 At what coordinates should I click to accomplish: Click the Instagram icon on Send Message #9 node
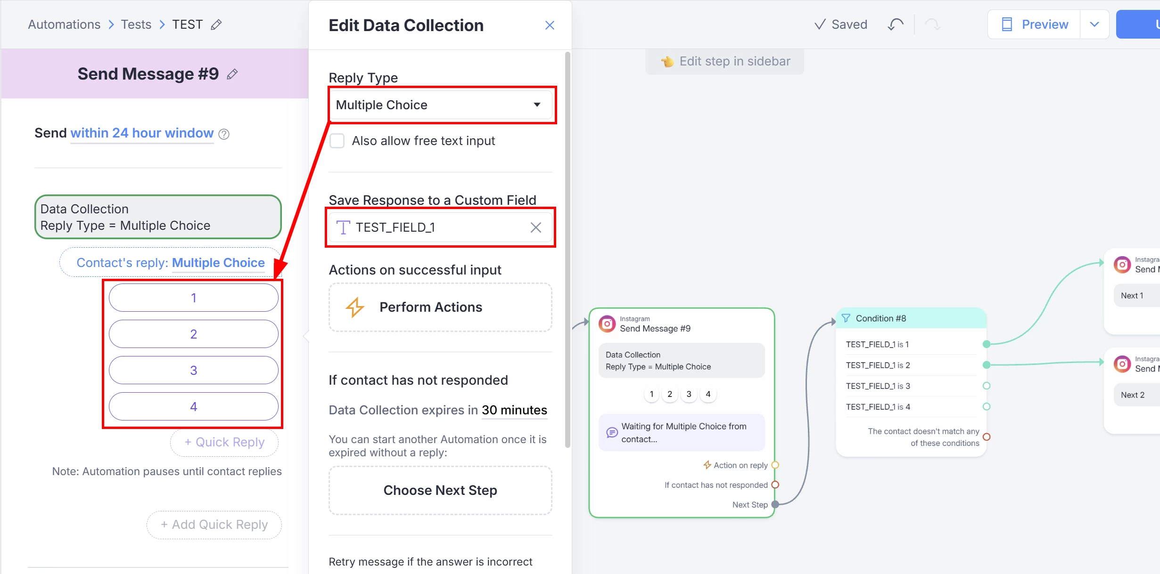pos(607,324)
